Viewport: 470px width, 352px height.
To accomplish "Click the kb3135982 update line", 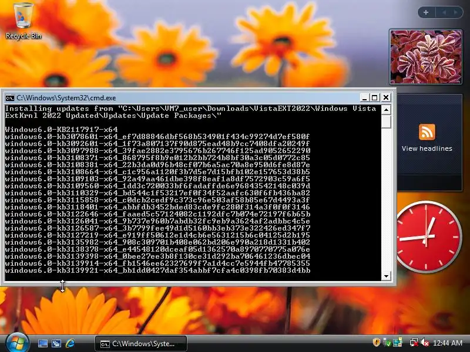I will pyautogui.click(x=157, y=242).
